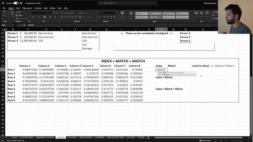Click the Format Painter brush icon

pos(17,19)
